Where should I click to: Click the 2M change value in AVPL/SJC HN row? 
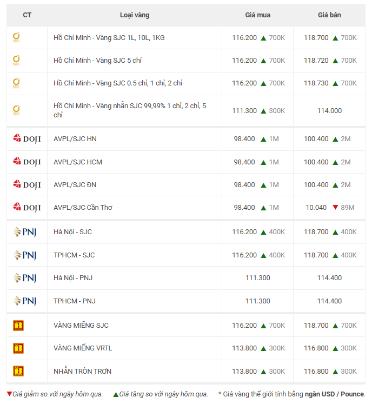(346, 139)
